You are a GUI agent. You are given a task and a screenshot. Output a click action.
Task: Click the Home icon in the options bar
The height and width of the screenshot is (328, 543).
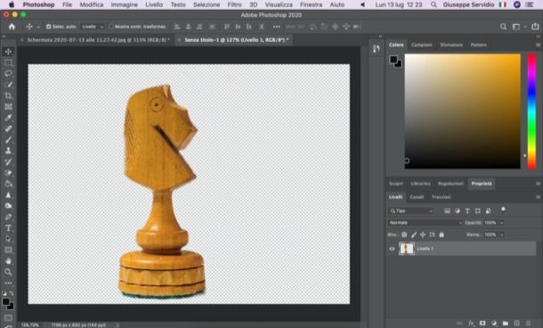tap(12, 27)
